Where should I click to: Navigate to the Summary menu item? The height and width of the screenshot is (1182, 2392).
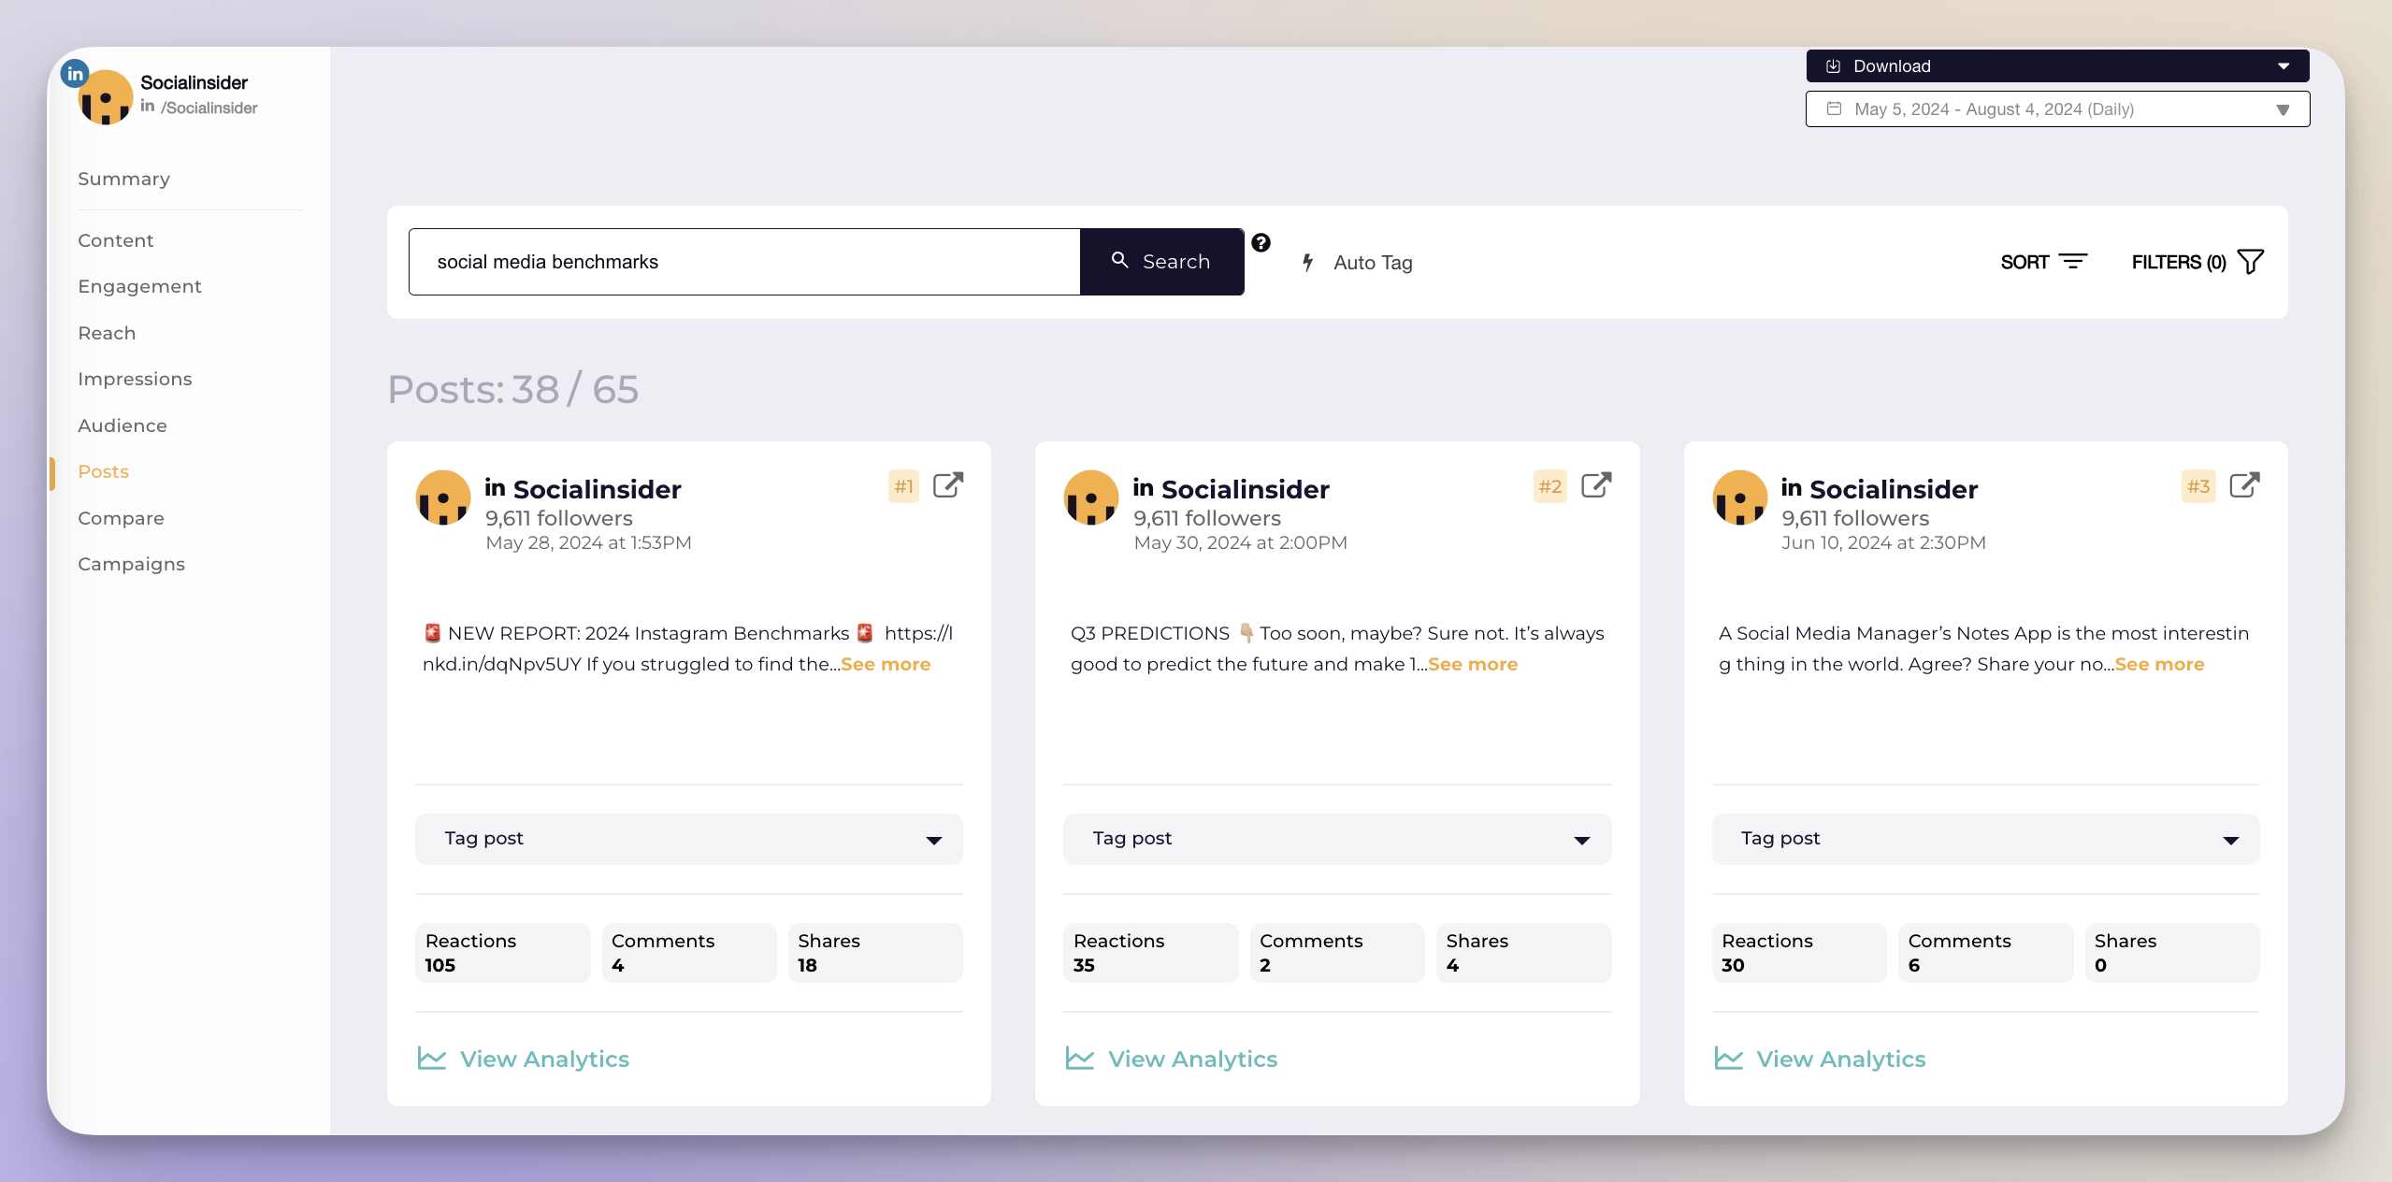point(125,177)
